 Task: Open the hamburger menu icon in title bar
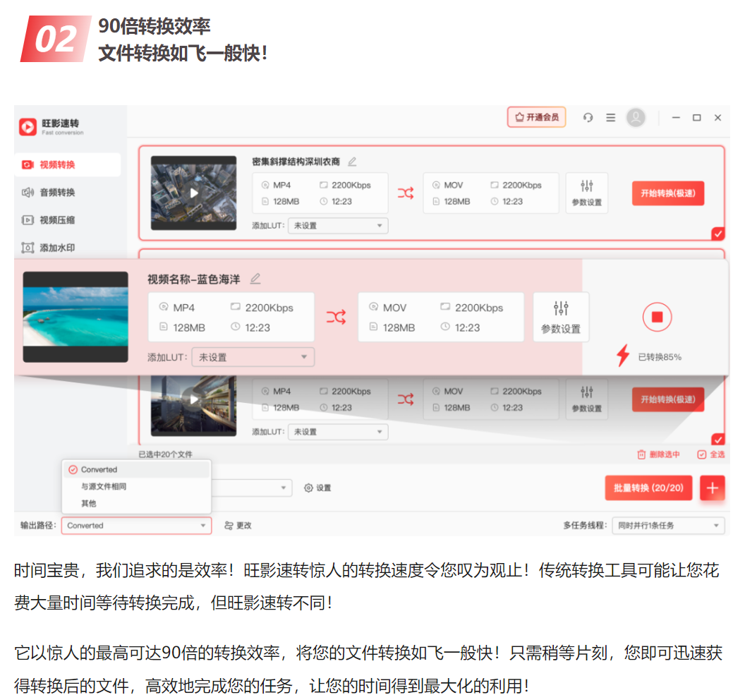(x=610, y=117)
